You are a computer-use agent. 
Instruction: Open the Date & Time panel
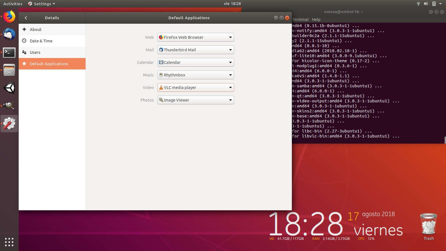pyautogui.click(x=52, y=41)
